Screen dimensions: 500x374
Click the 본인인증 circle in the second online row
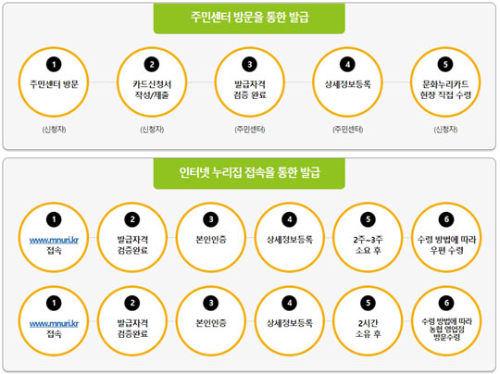click(x=211, y=321)
